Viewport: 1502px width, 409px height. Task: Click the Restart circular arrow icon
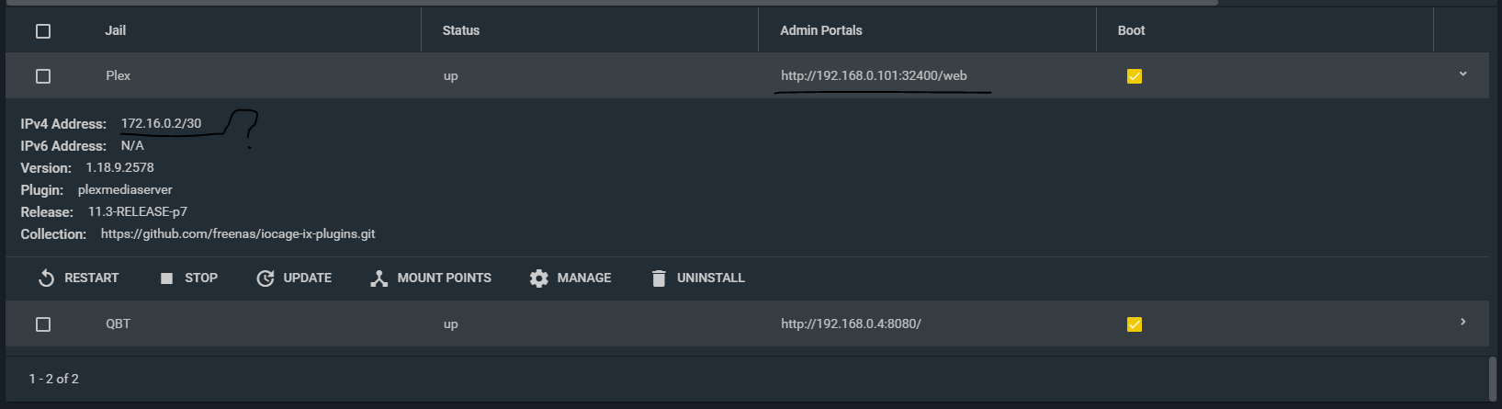click(47, 278)
